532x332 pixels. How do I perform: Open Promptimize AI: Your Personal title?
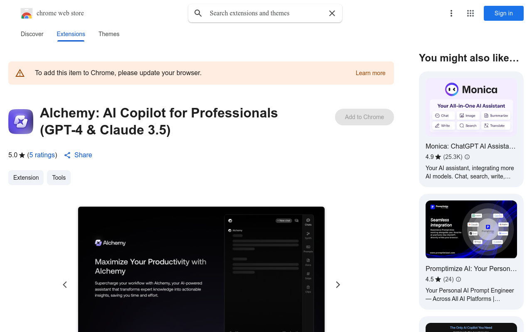click(x=471, y=269)
